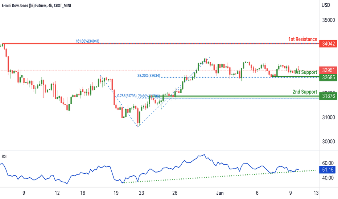This screenshot has width=338, height=199.
Task: Click the 12 date axis label
Action: (x=57, y=193)
